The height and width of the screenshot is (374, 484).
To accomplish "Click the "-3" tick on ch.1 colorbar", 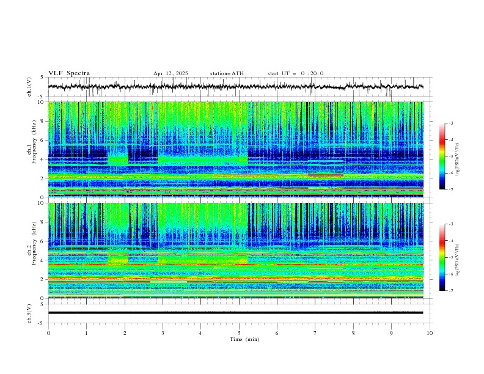I will click(x=451, y=123).
